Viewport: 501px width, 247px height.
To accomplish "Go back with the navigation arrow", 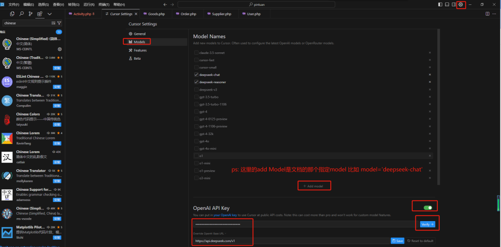I will coord(165,4).
